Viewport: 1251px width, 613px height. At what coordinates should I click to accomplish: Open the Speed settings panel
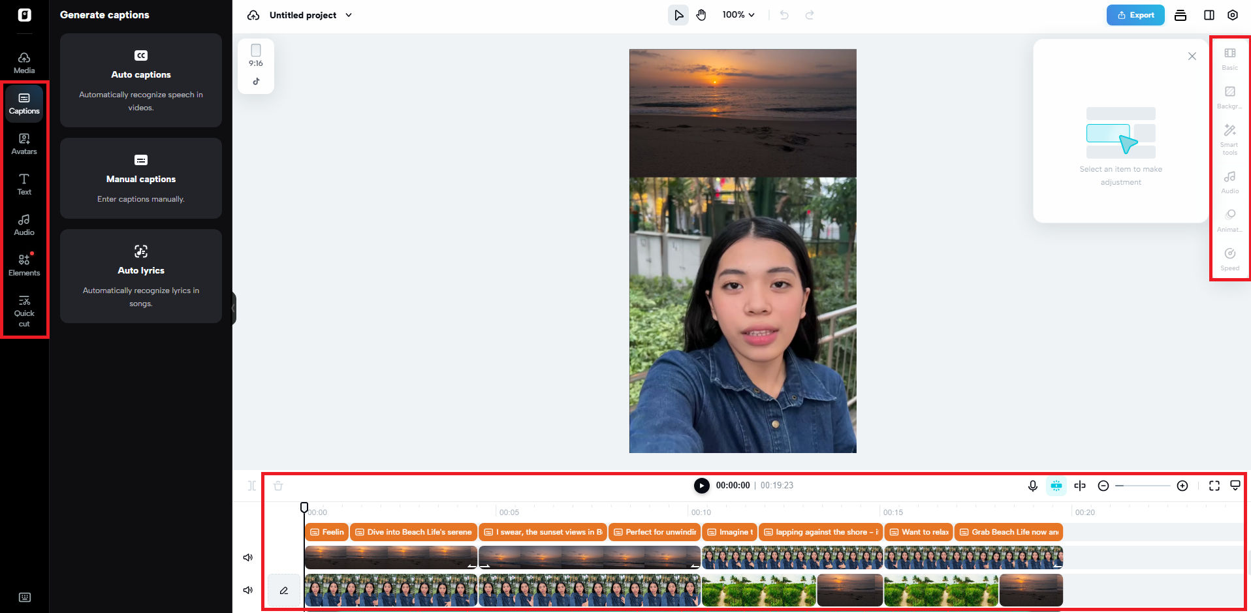(x=1229, y=259)
